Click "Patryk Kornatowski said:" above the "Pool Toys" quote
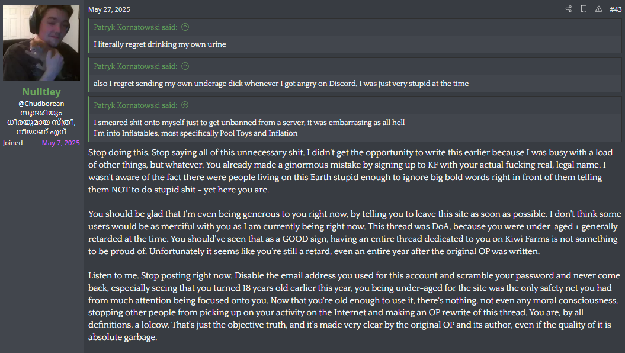Viewport: 625px width, 353px height. pyautogui.click(x=135, y=105)
